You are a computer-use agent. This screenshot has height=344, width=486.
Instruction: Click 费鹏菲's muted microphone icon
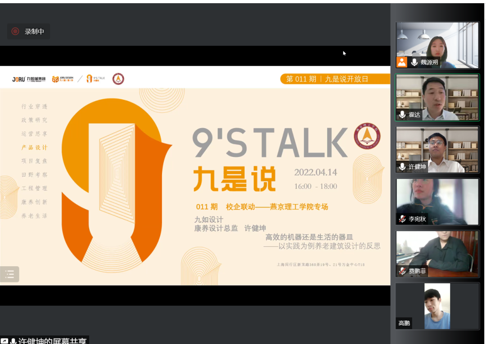[402, 271]
